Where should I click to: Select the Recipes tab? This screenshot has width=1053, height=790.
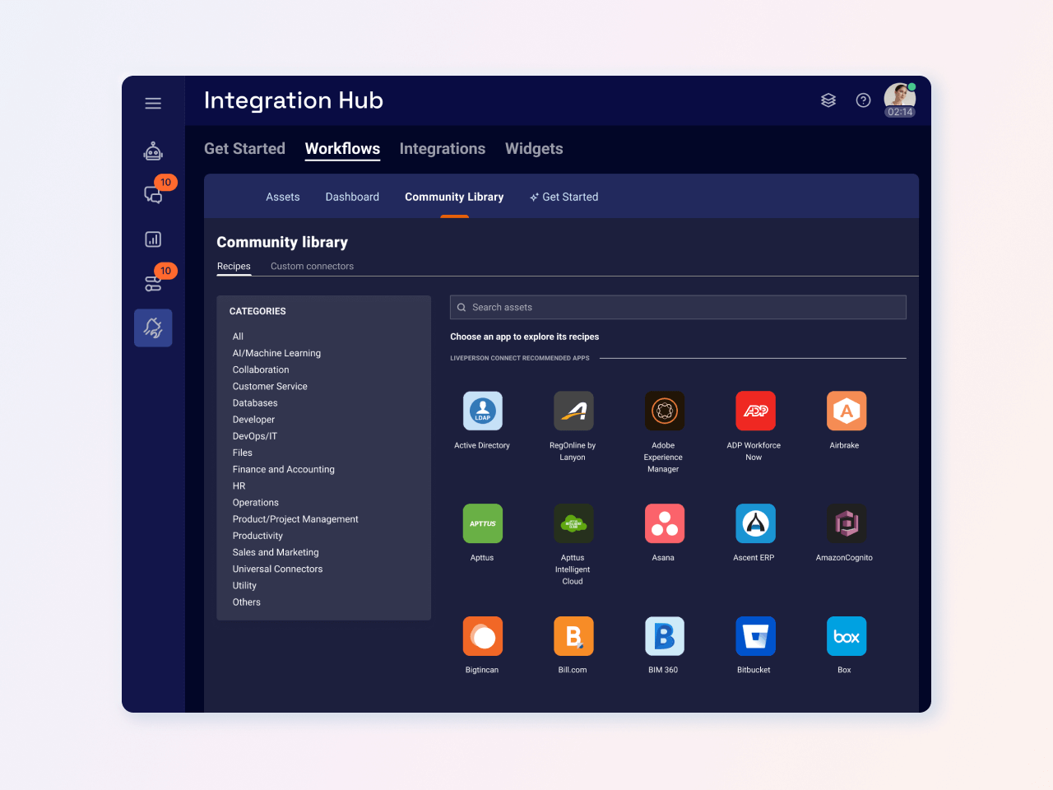[234, 266]
